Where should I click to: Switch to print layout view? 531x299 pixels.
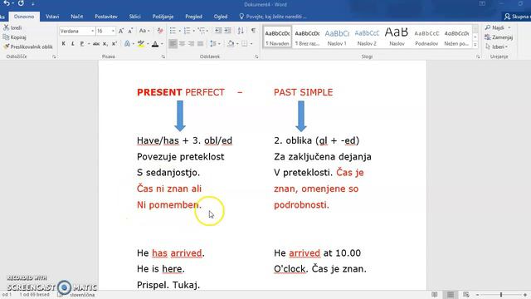[451, 295]
